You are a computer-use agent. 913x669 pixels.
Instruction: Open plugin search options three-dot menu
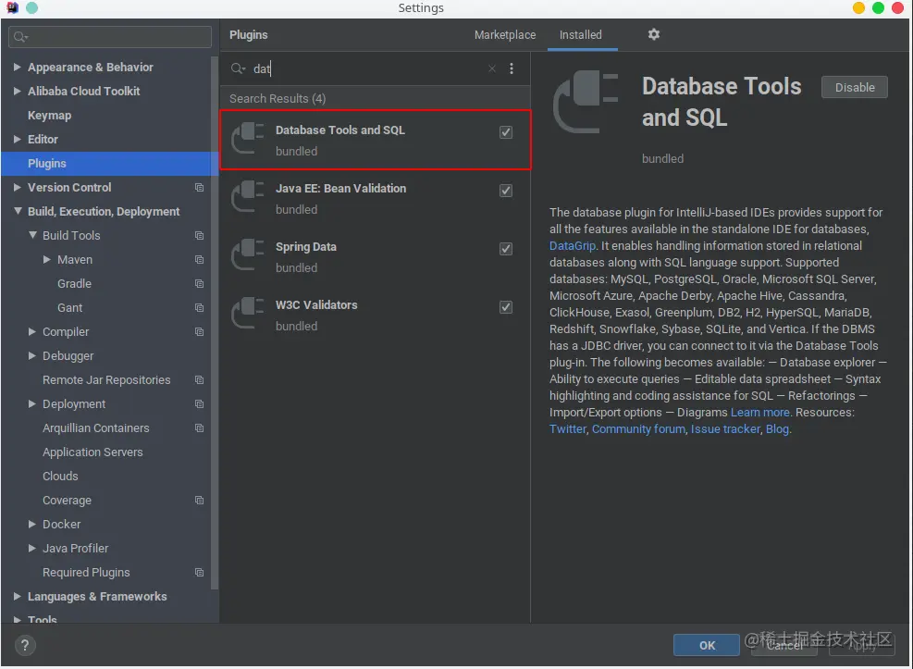coord(512,68)
